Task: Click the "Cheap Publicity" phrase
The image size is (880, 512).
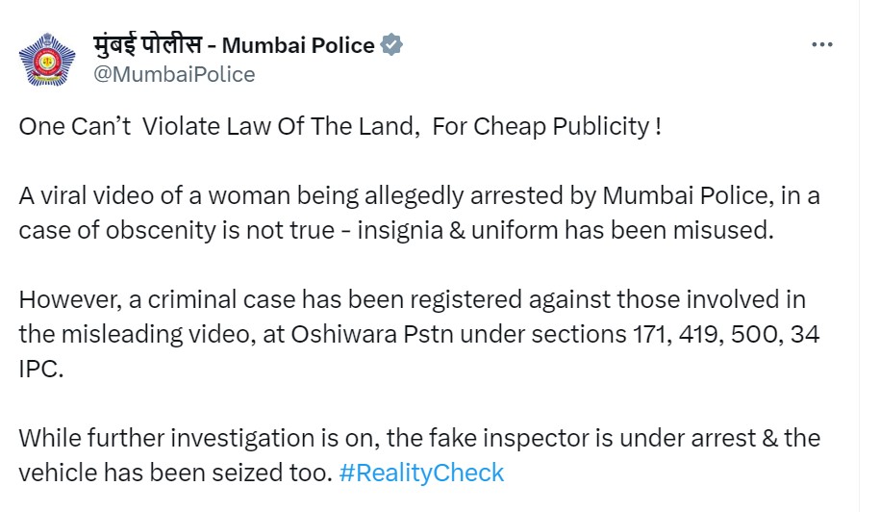Action: click(x=560, y=127)
